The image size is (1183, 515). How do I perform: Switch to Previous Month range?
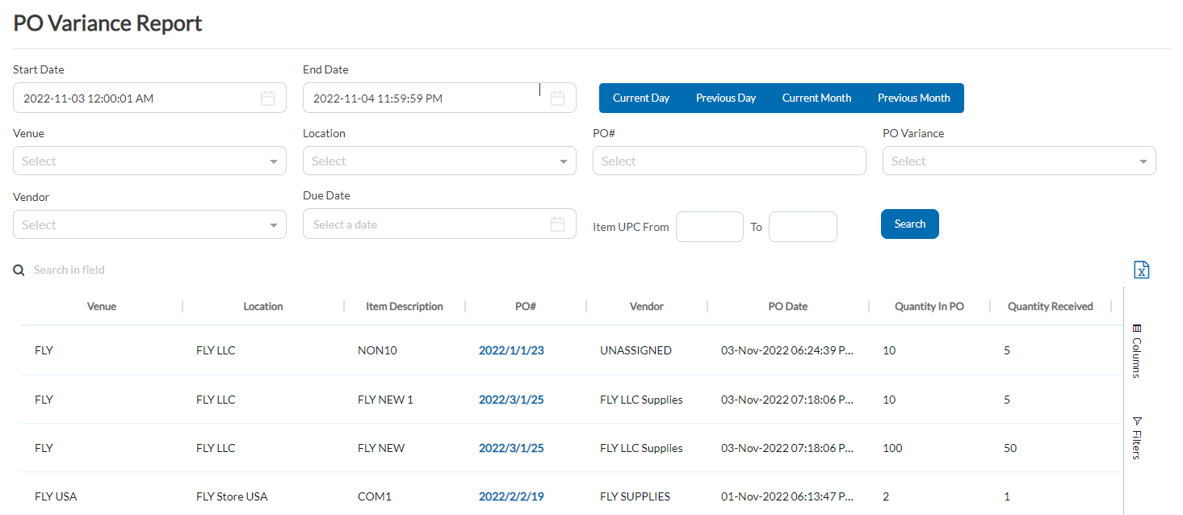(913, 98)
